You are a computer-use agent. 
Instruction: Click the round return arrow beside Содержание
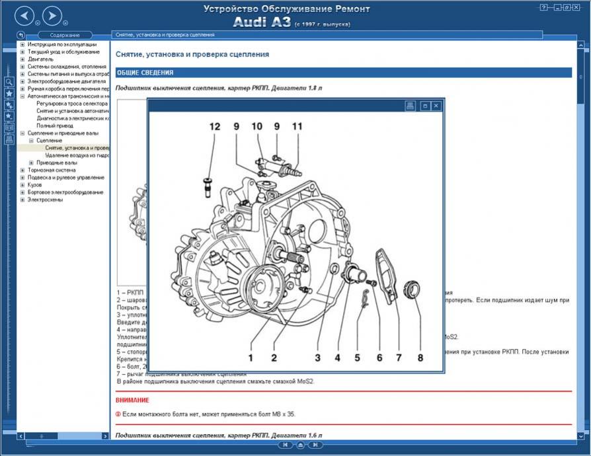[21, 35]
